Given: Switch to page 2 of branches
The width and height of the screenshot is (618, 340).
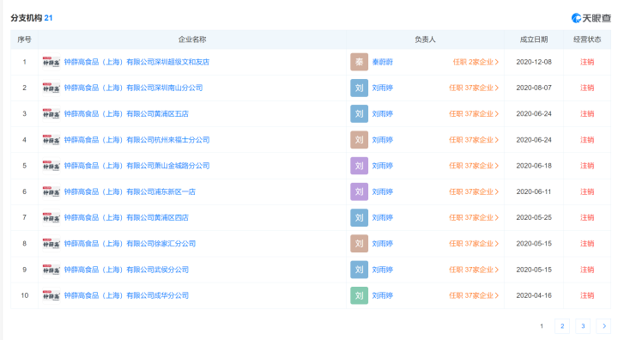Looking at the screenshot, I should click(x=562, y=325).
